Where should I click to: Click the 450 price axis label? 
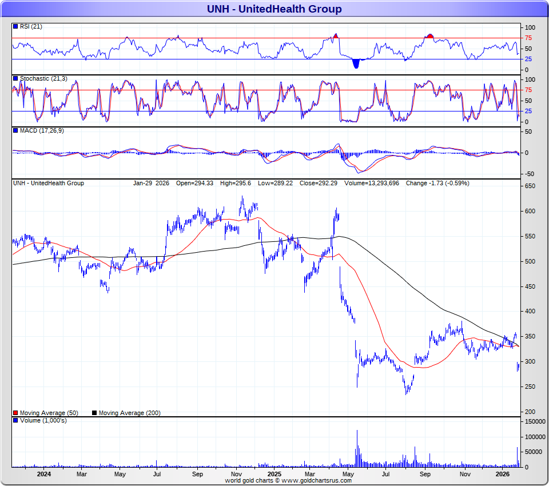530,286
